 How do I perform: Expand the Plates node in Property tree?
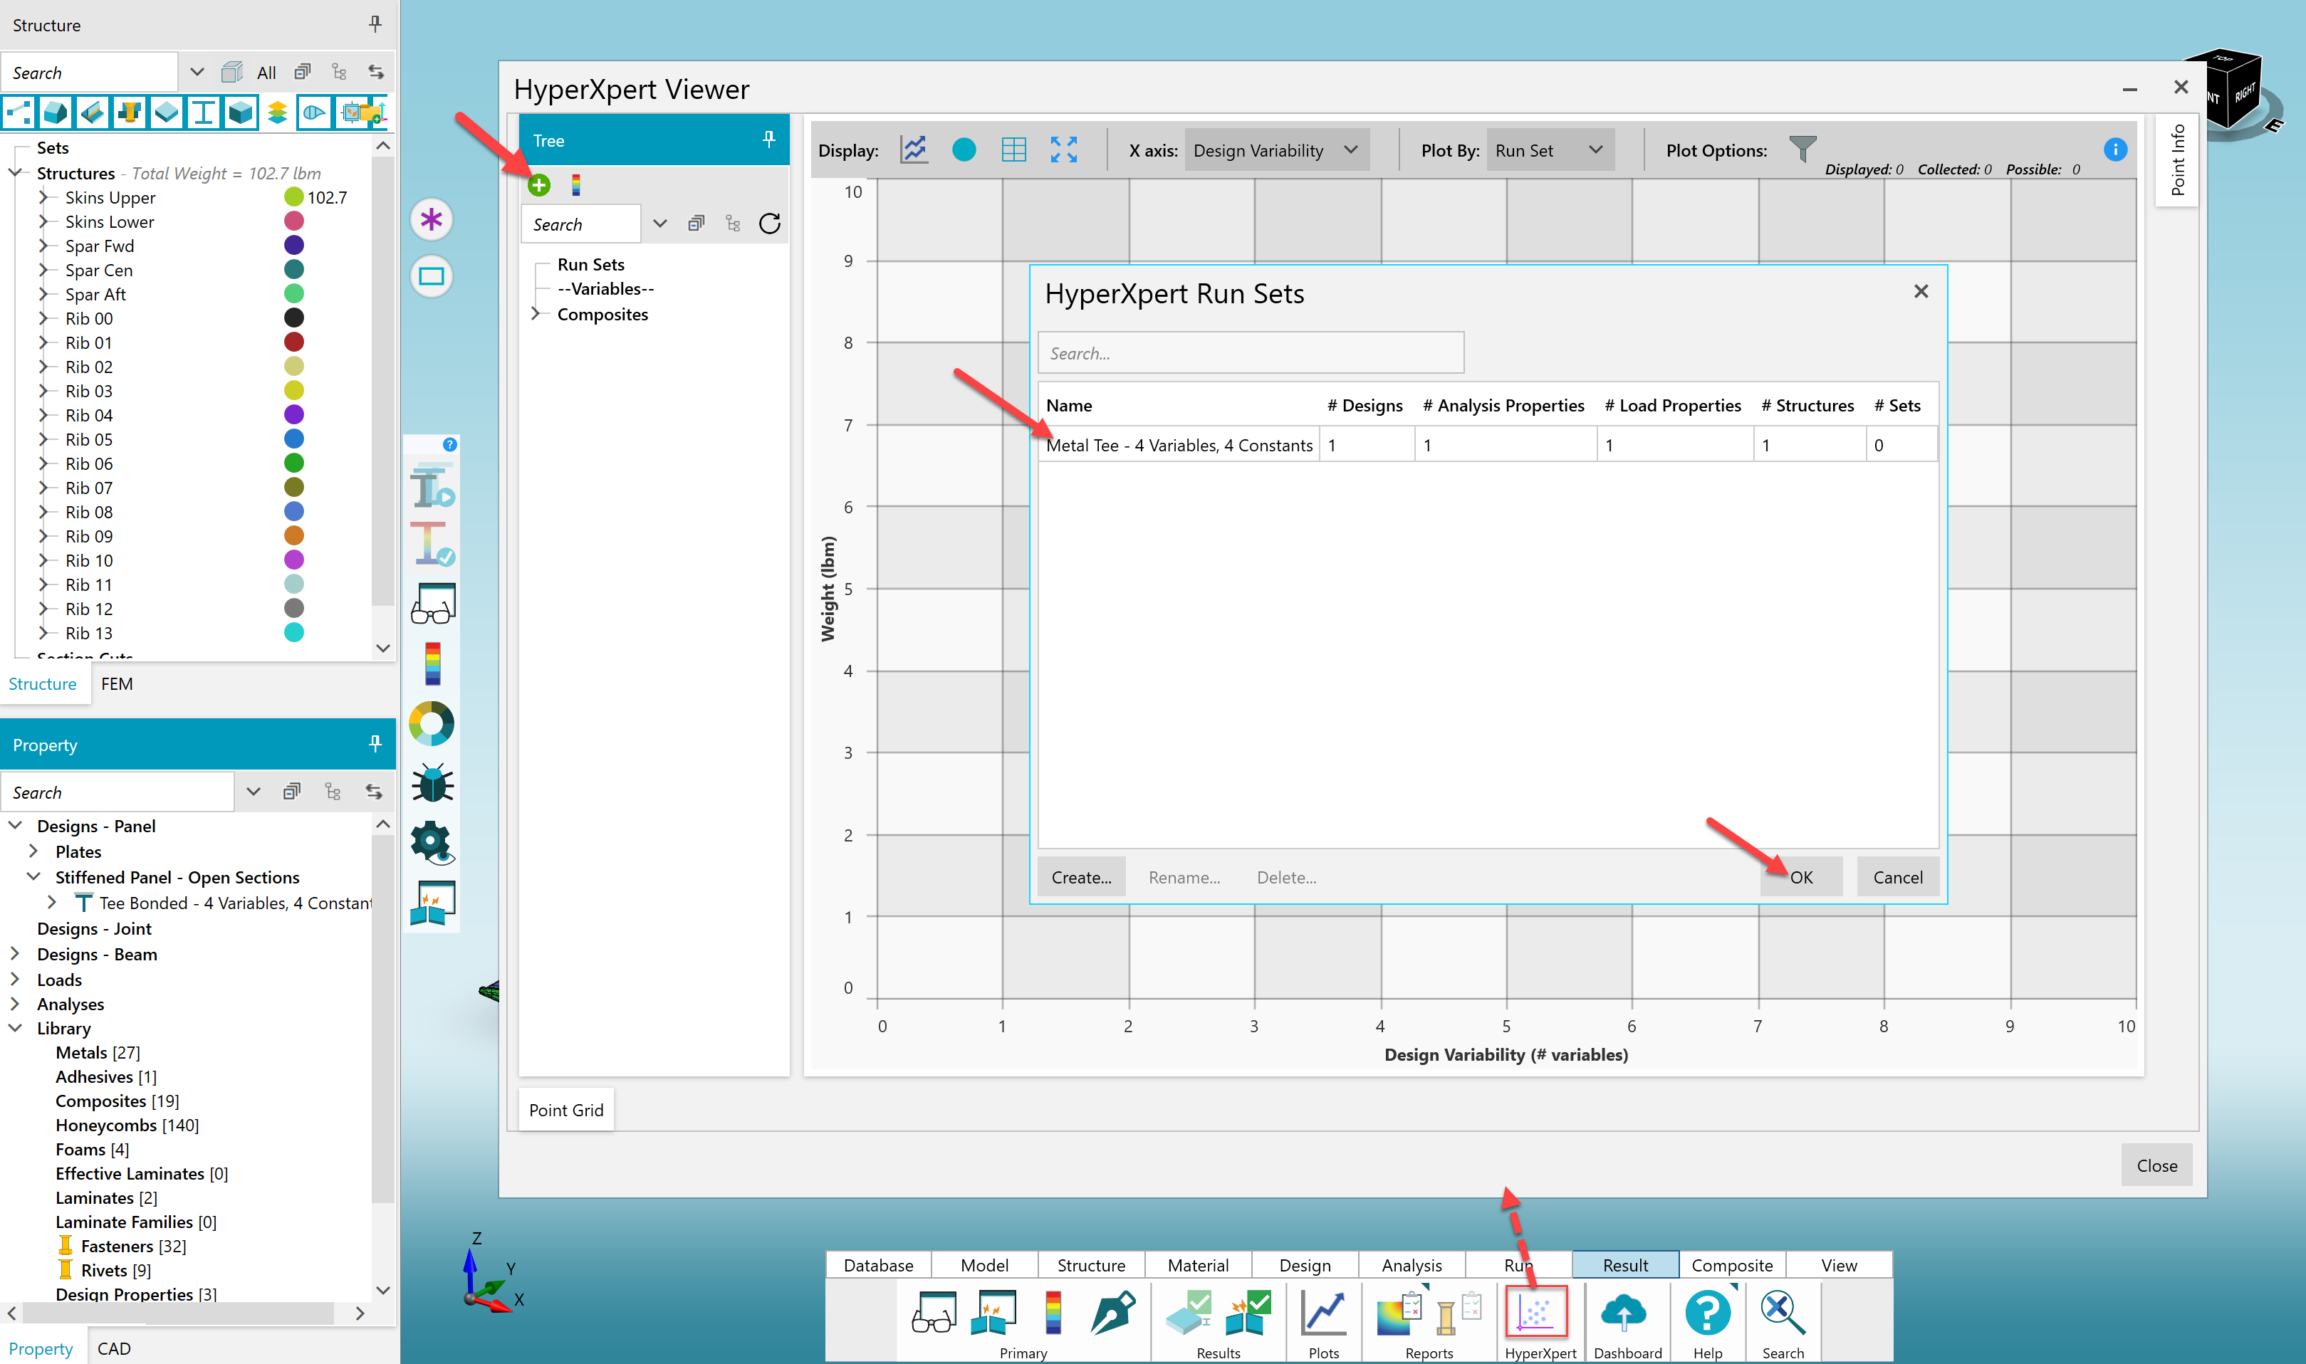(34, 851)
